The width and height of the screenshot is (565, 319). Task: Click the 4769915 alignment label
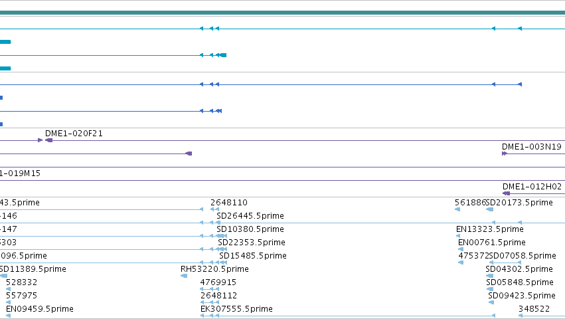[218, 282]
